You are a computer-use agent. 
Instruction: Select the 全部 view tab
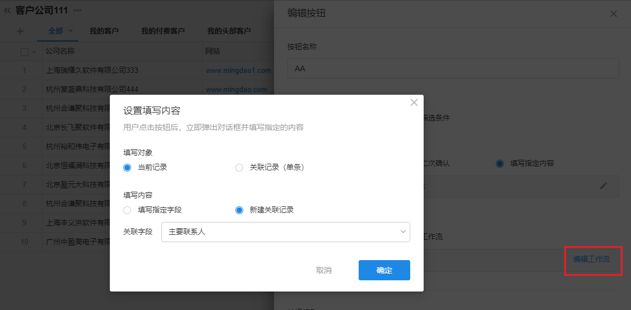pyautogui.click(x=55, y=31)
